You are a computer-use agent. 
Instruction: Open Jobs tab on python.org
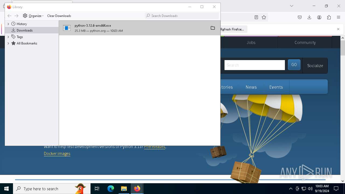251,43
